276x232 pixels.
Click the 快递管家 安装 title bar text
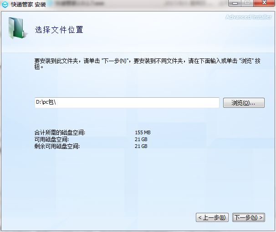[x=28, y=5]
